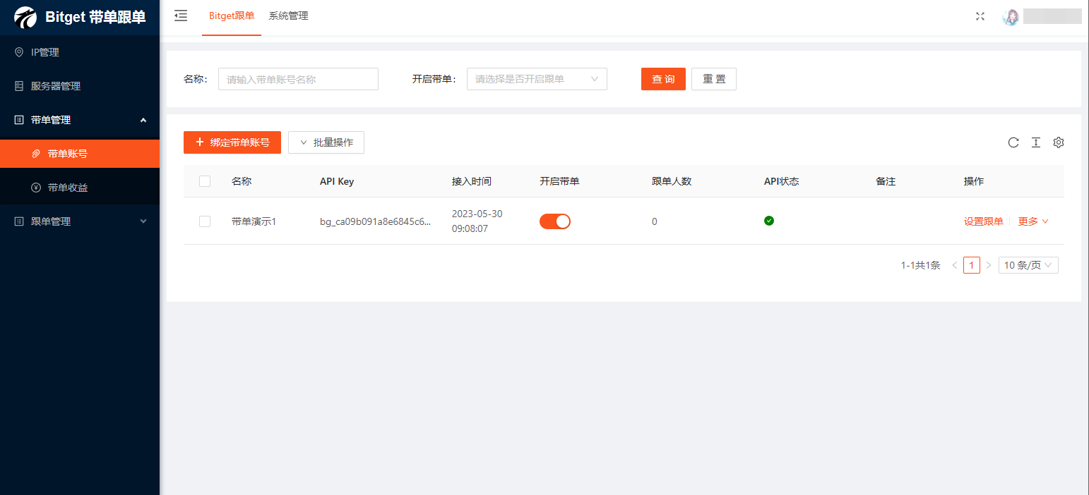1089x495 pixels.
Task: Click the plus icon on 绑定带单账号
Action: coord(200,142)
